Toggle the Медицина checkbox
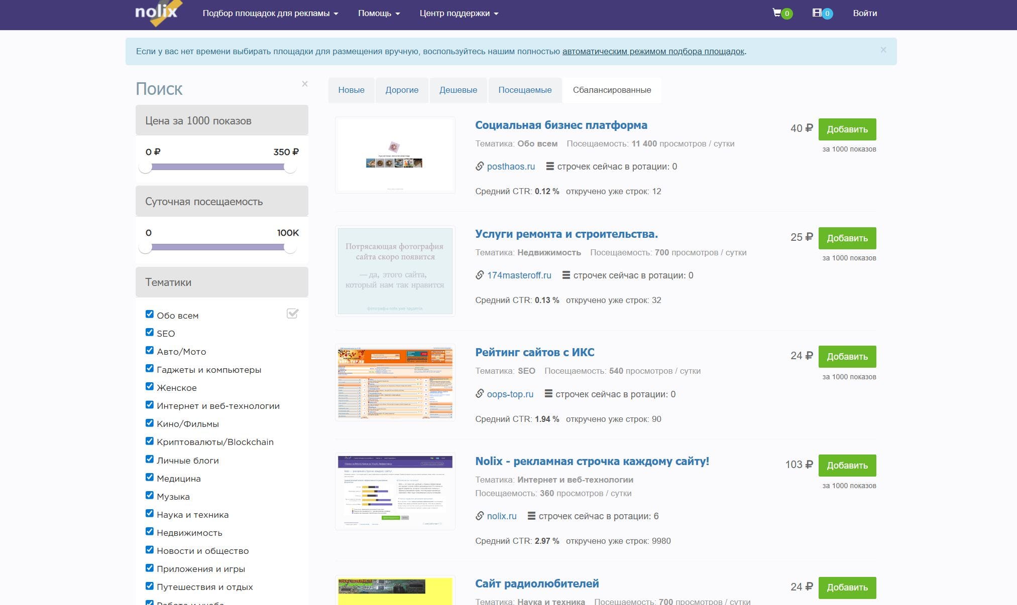The width and height of the screenshot is (1017, 605). pos(150,477)
